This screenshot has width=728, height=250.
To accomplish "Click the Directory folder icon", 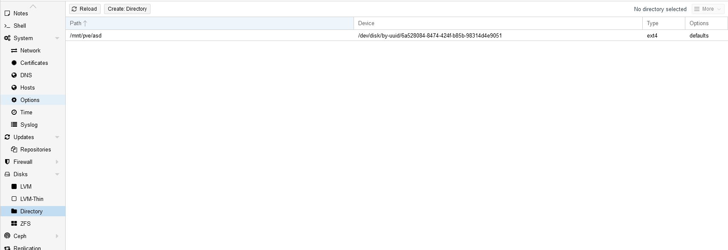I will pyautogui.click(x=14, y=211).
